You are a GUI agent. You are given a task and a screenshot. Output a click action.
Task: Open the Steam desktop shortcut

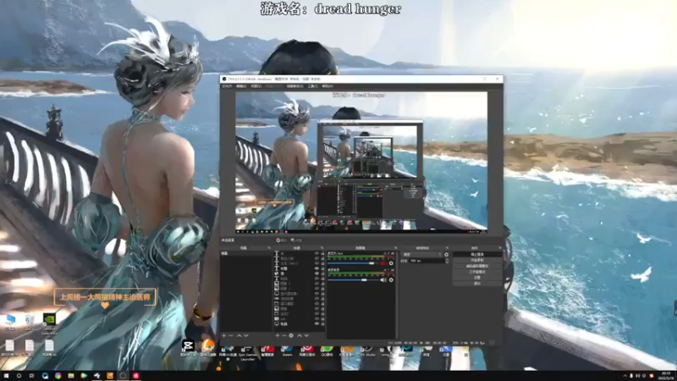287,351
